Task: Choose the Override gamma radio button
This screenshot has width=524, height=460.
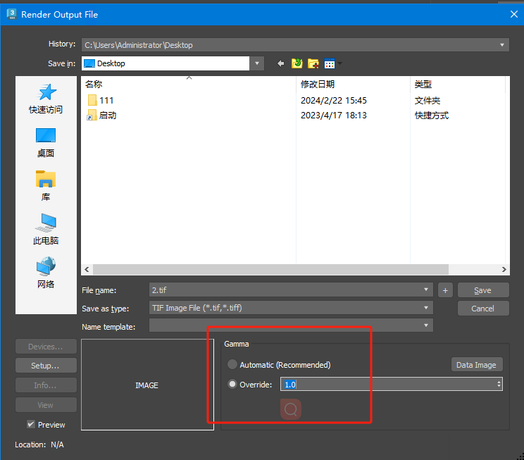Action: click(x=232, y=385)
